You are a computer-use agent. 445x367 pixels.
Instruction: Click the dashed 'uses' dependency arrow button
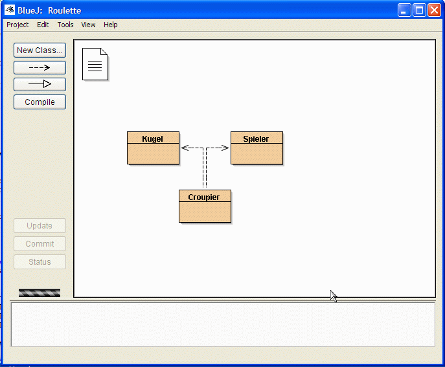pos(40,67)
